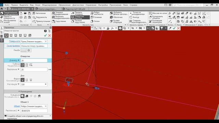219x123 pixels.
Task: Expand the Элементы каркаса group arrow
Action: pyautogui.click(x=145, y=25)
